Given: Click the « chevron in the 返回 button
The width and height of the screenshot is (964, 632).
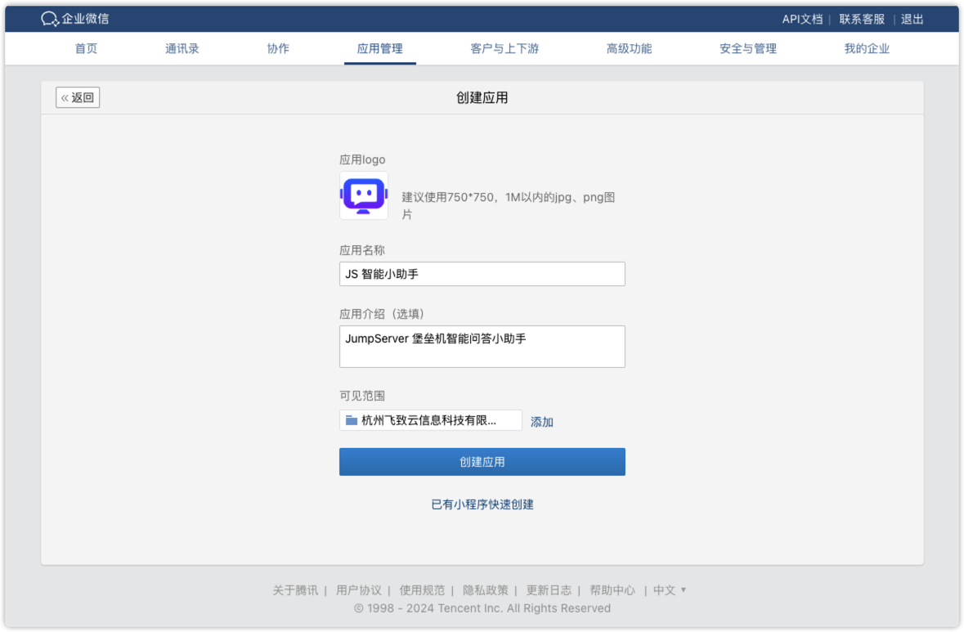Looking at the screenshot, I should [x=65, y=97].
